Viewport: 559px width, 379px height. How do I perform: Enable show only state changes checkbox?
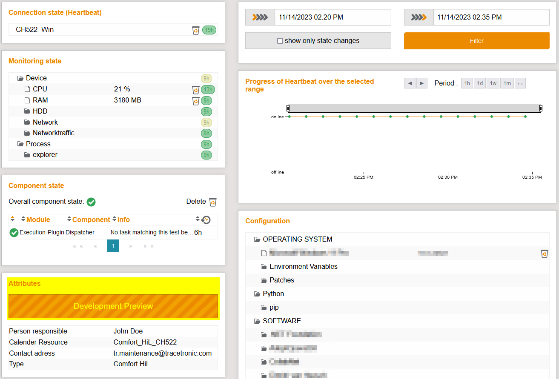pyautogui.click(x=280, y=41)
